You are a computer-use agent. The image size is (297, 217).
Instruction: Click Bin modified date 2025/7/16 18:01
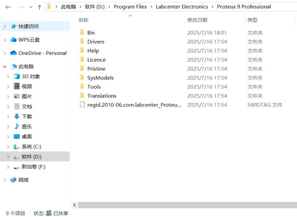point(207,33)
